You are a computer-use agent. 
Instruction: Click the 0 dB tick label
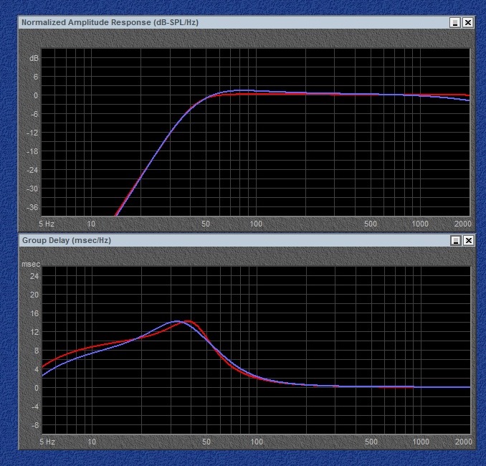click(x=35, y=95)
